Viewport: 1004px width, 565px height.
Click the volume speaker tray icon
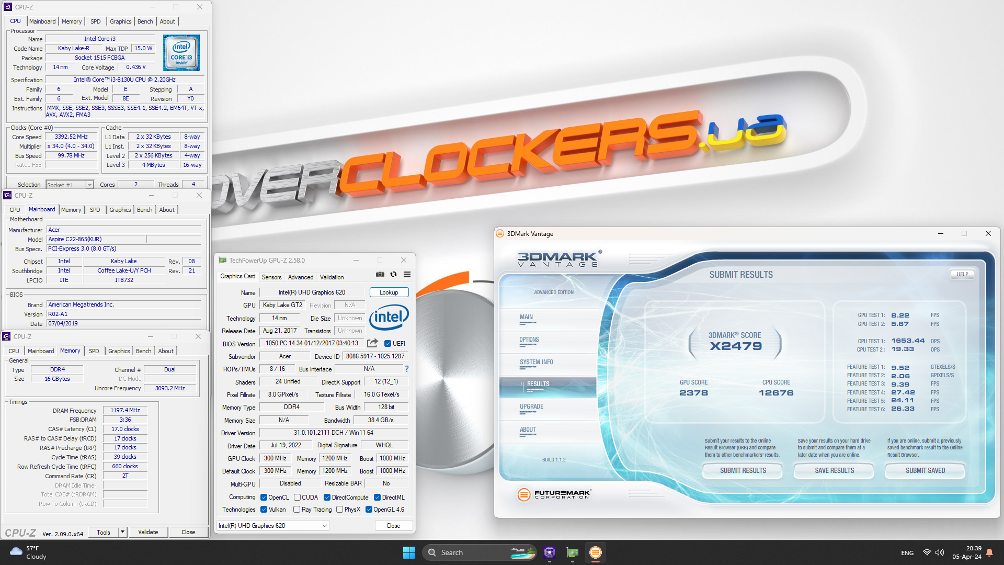click(940, 553)
